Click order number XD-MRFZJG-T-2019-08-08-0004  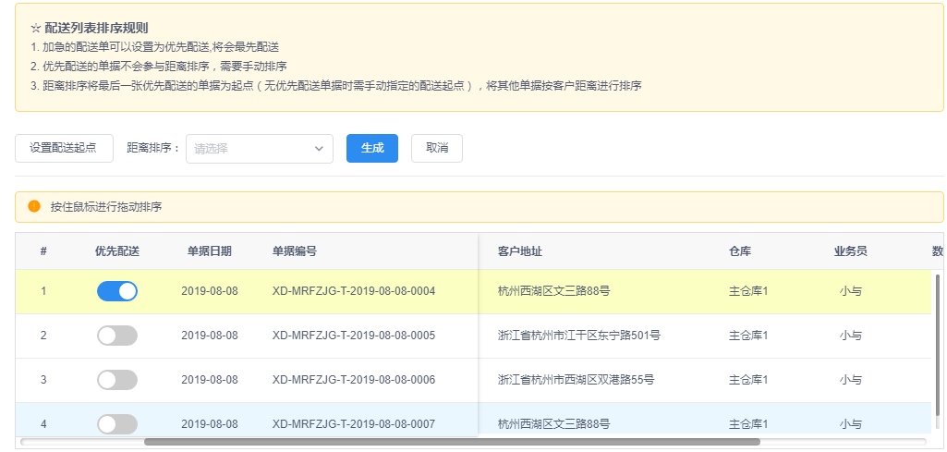[x=354, y=291]
